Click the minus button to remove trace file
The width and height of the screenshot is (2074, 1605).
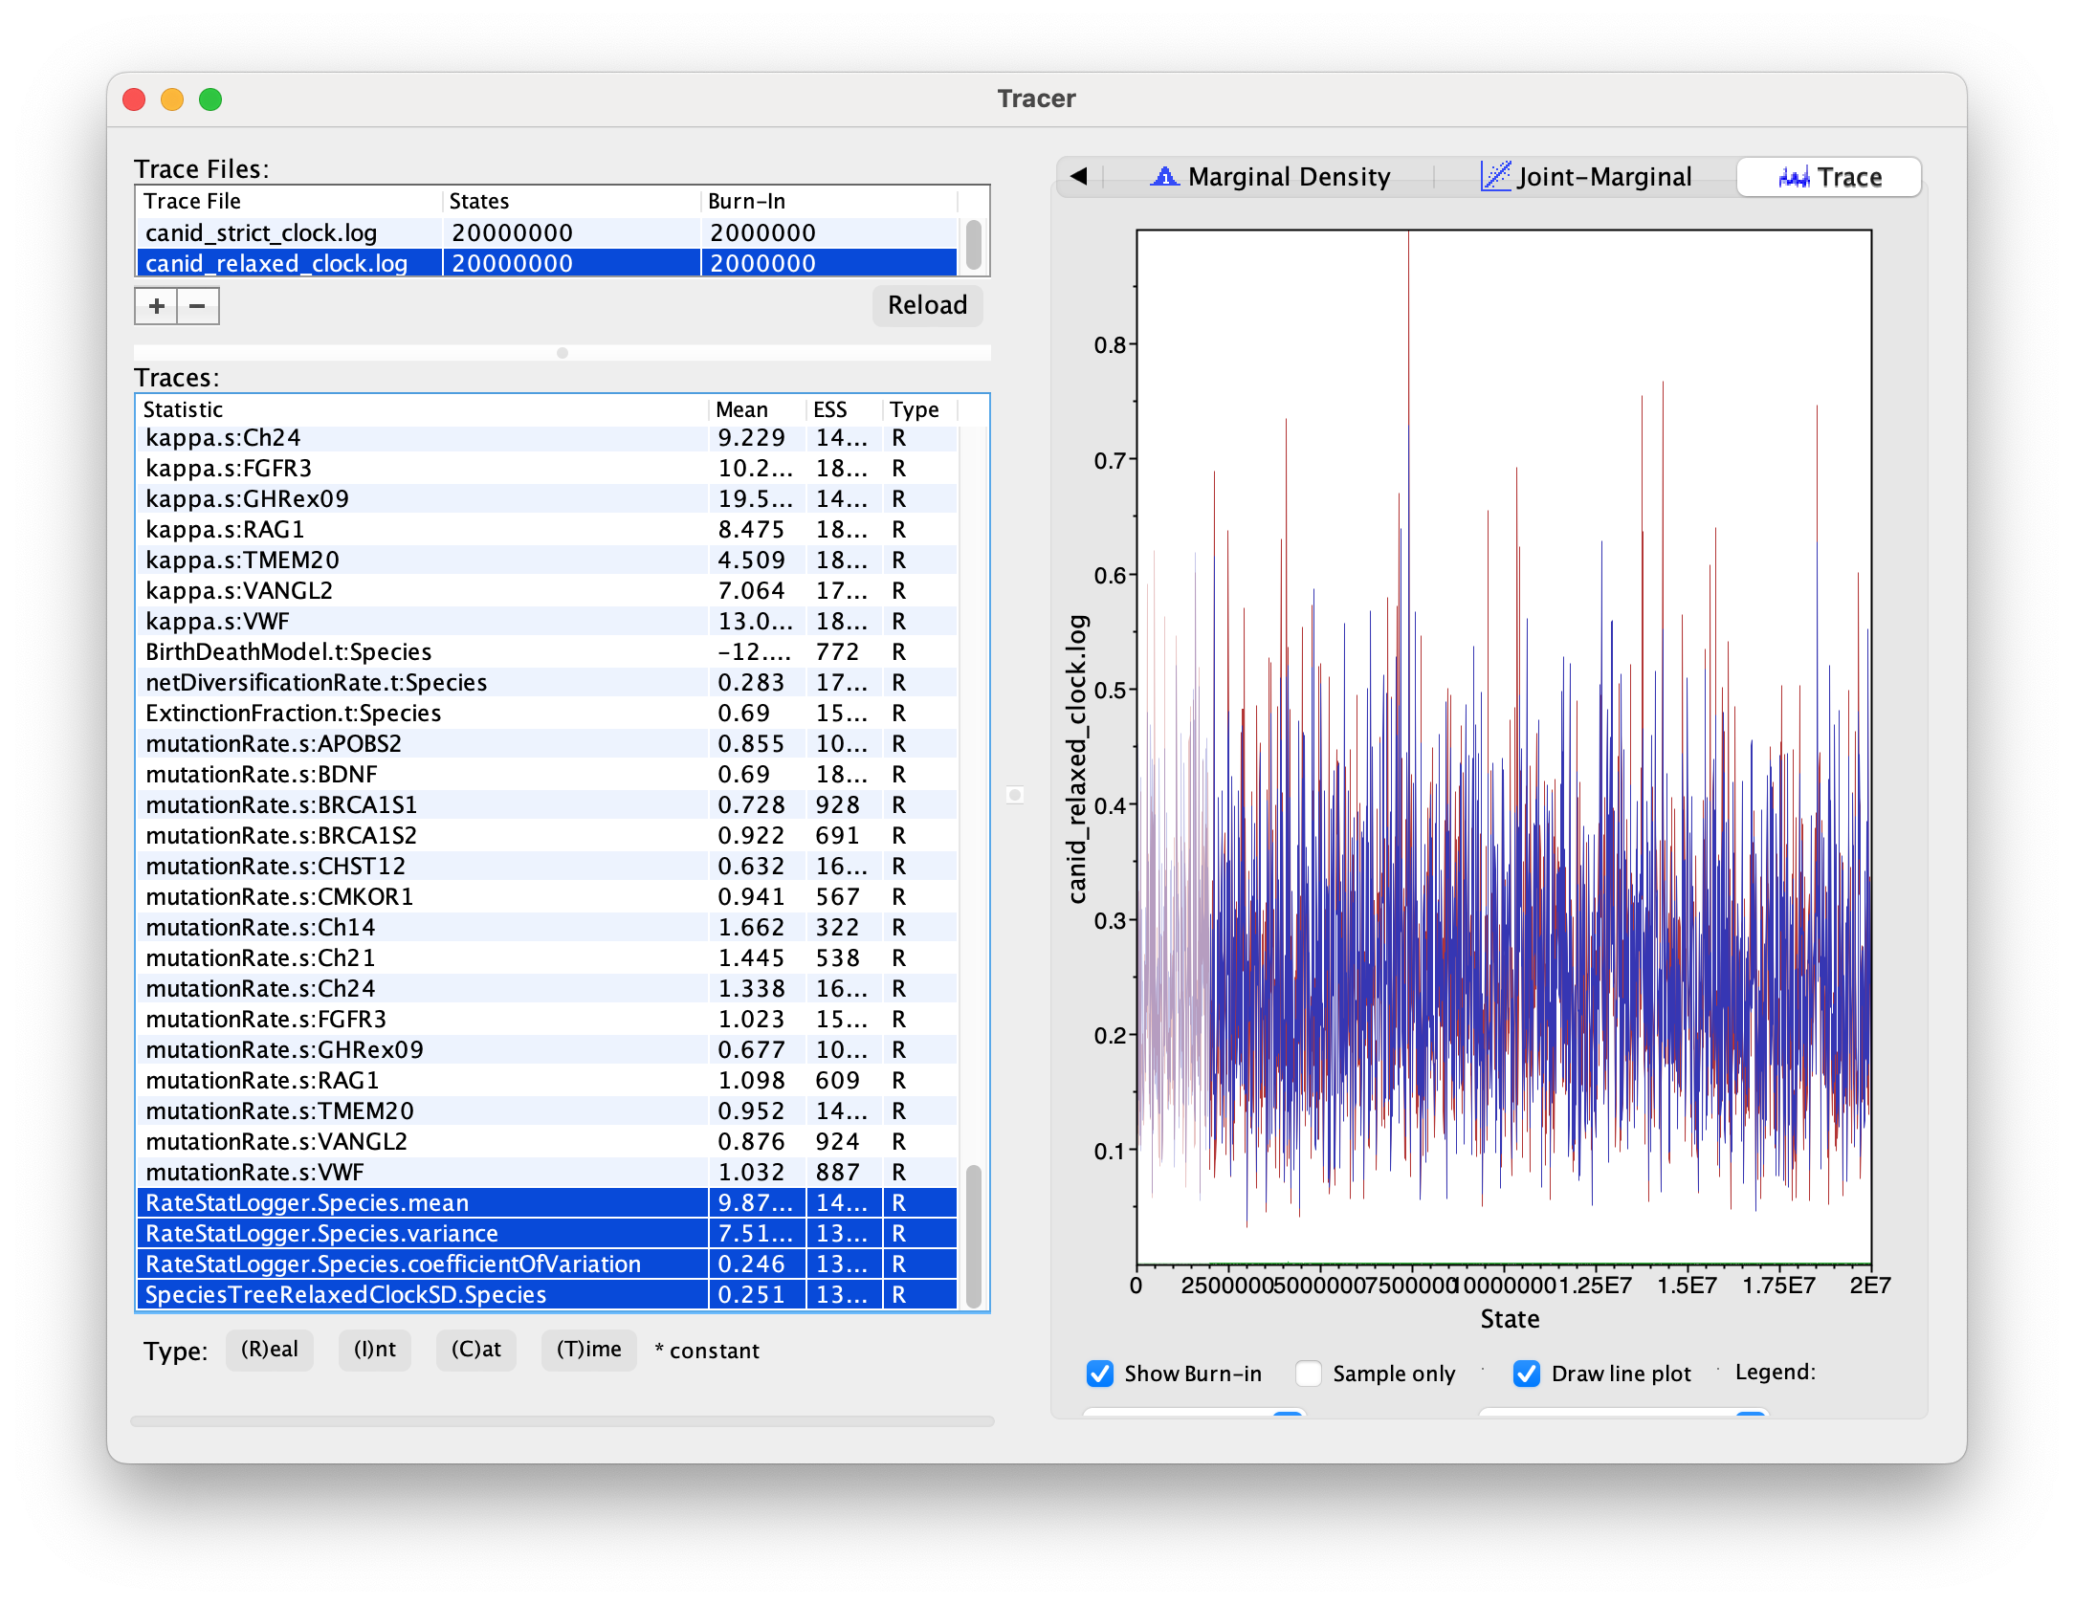[x=198, y=306]
